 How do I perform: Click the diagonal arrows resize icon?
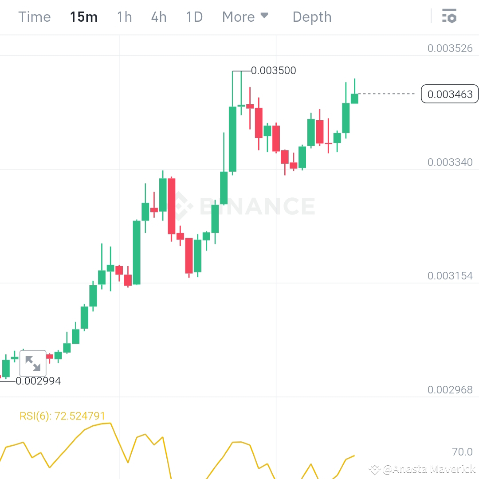pyautogui.click(x=33, y=363)
